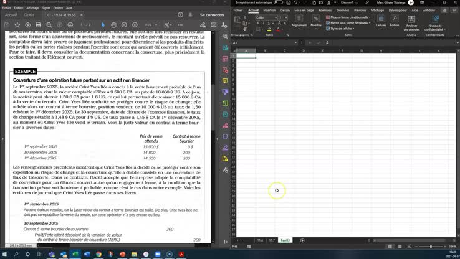Open Chrome from the Windows taskbar
Screen dimensions: 460x259
98,254
